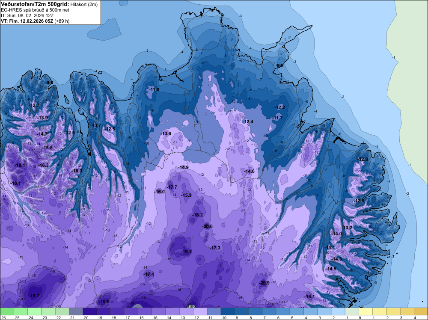Click the -19.2 temperature value
This screenshot has width=428, height=320.
coord(187,252)
